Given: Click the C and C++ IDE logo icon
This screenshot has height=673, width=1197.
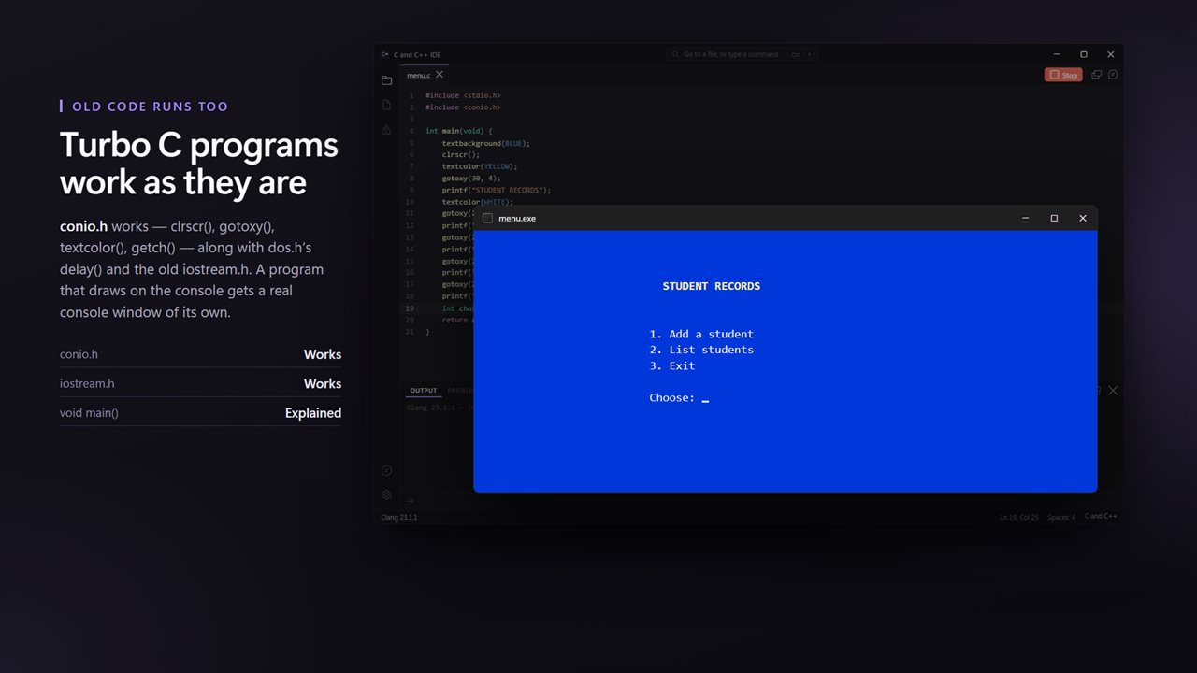Looking at the screenshot, I should (385, 54).
